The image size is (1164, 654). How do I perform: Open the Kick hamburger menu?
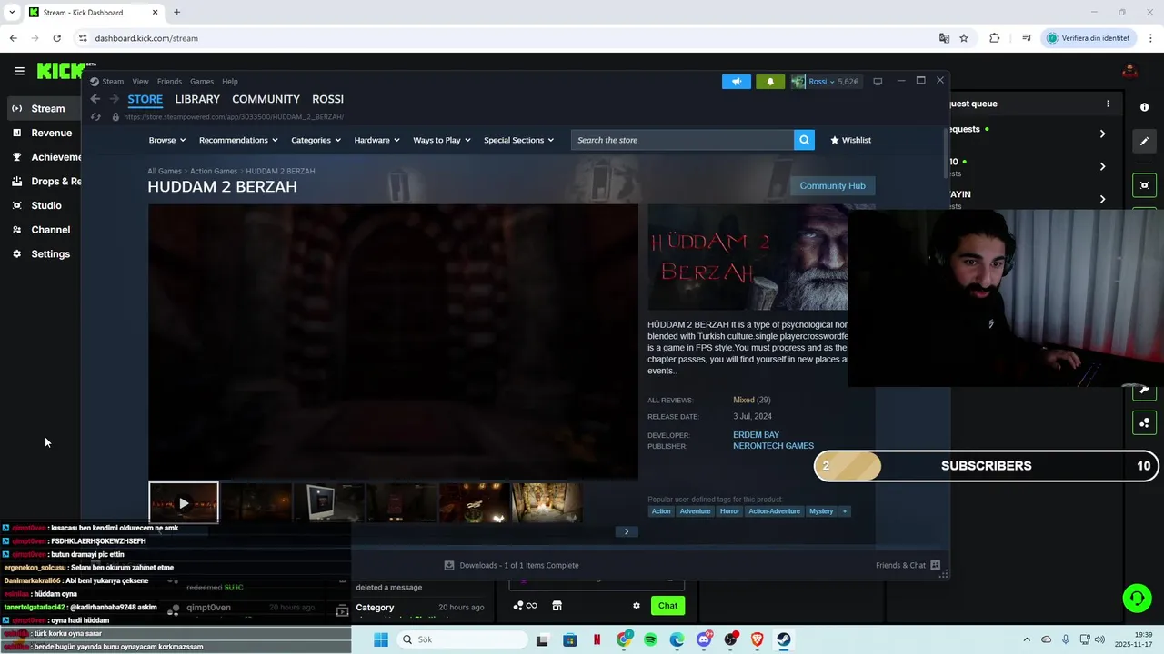pyautogui.click(x=19, y=71)
